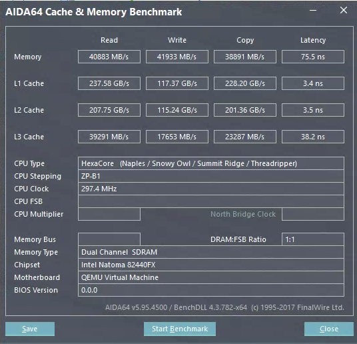This screenshot has width=357, height=344.
Task: Click Memory Type Dual Channel SDRAM field
Action: click(211, 252)
